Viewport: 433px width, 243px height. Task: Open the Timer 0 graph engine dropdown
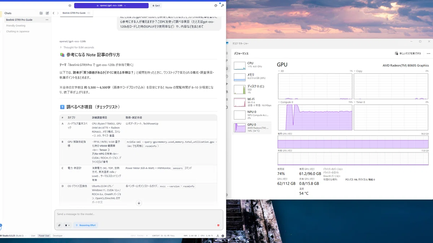(x=360, y=102)
